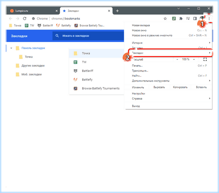Open Chrome's three-dot main menu
The width and height of the screenshot is (219, 193).
click(209, 19)
